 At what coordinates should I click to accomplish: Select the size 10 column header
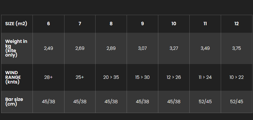click(174, 24)
